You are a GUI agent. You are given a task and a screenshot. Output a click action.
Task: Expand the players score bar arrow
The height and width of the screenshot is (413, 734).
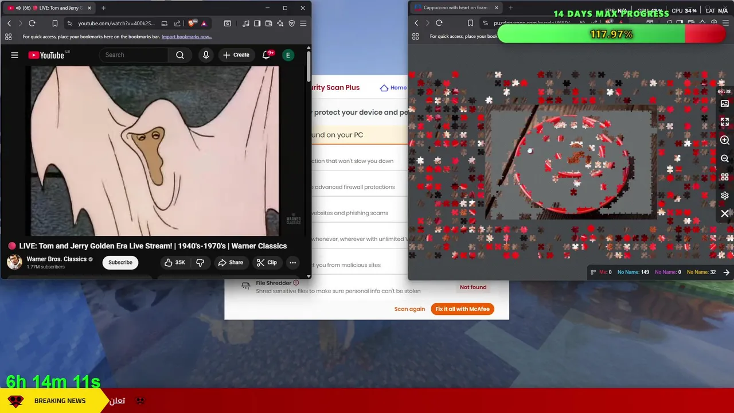click(727, 272)
